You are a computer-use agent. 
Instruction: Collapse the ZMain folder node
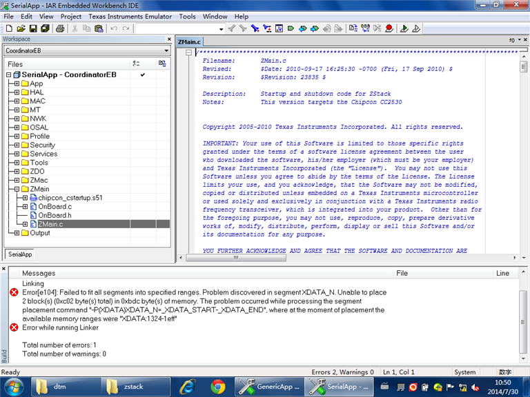coord(17,189)
